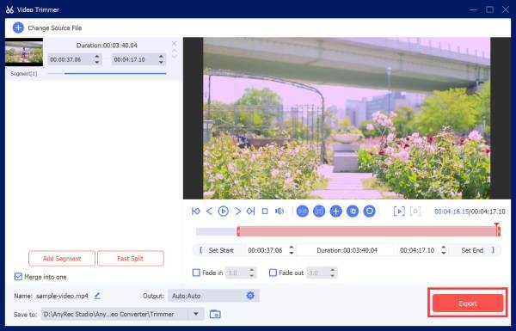The width and height of the screenshot is (516, 331).
Task: Step back one frame with the left arrow
Action: tap(209, 211)
